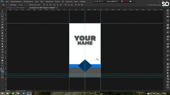Align top edges in options bar
Screen dimensions: 170x95
[44, 5]
